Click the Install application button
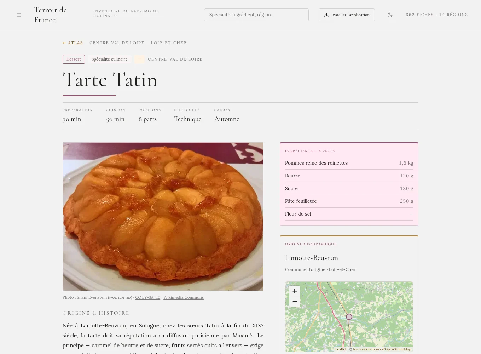The width and height of the screenshot is (481, 354). tap(347, 15)
